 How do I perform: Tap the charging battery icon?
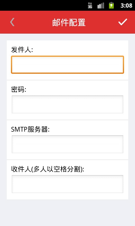(111, 5)
